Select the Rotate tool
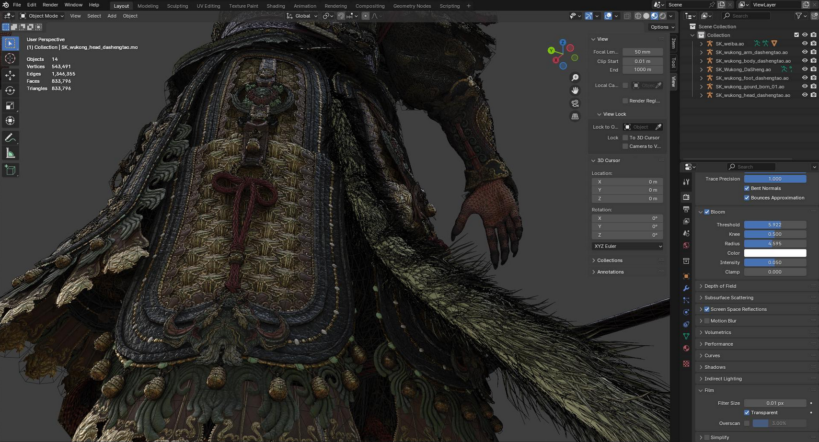 click(10, 91)
